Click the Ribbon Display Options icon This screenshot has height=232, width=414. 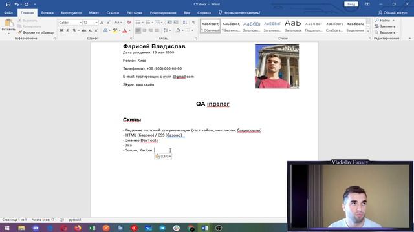pyautogui.click(x=367, y=5)
